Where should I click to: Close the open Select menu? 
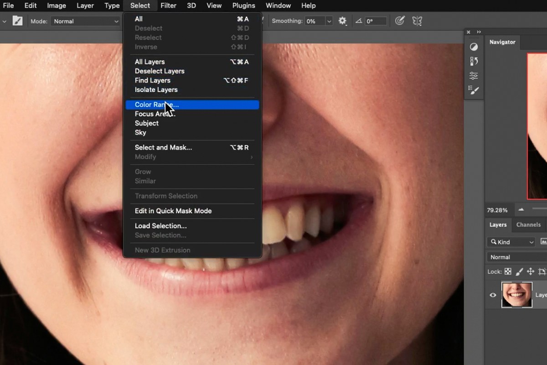click(140, 5)
